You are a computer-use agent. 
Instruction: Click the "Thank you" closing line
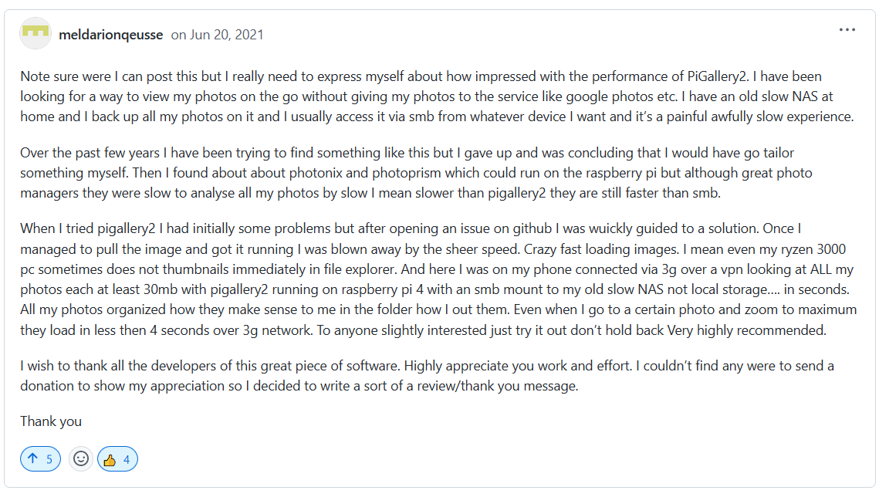(51, 421)
